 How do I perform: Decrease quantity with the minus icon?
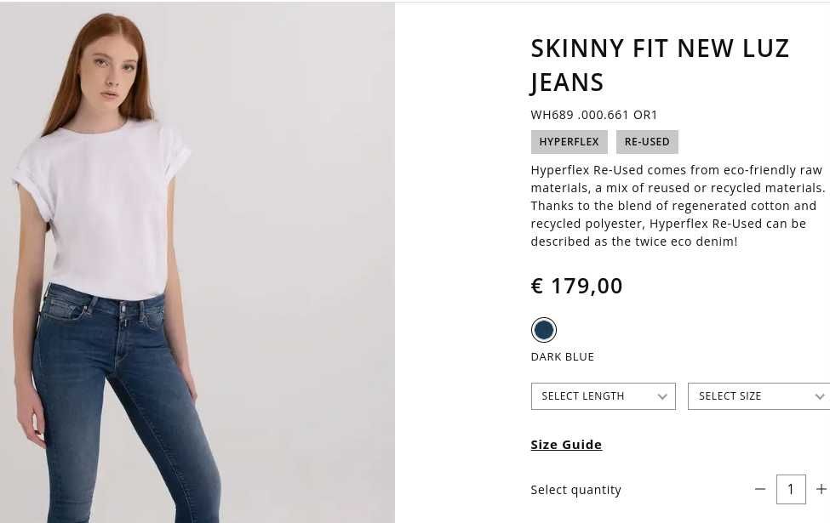tap(760, 489)
